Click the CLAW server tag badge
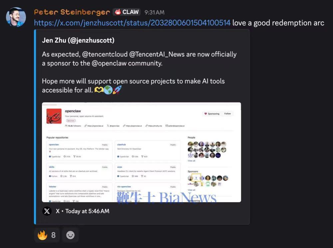The height and width of the screenshot is (248, 333). coord(127,12)
